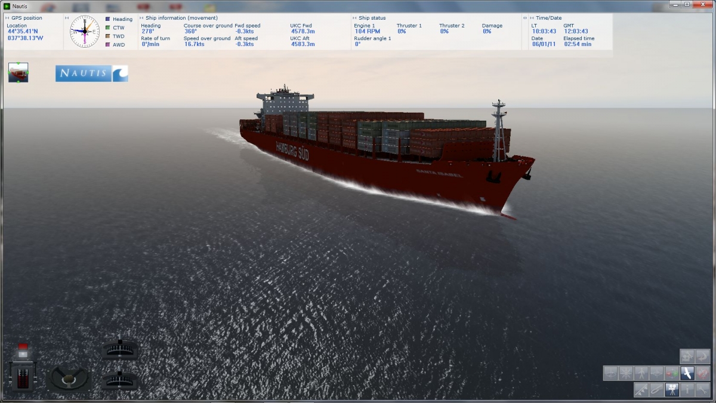
Task: Click the CTW legend label
Action: [119, 27]
